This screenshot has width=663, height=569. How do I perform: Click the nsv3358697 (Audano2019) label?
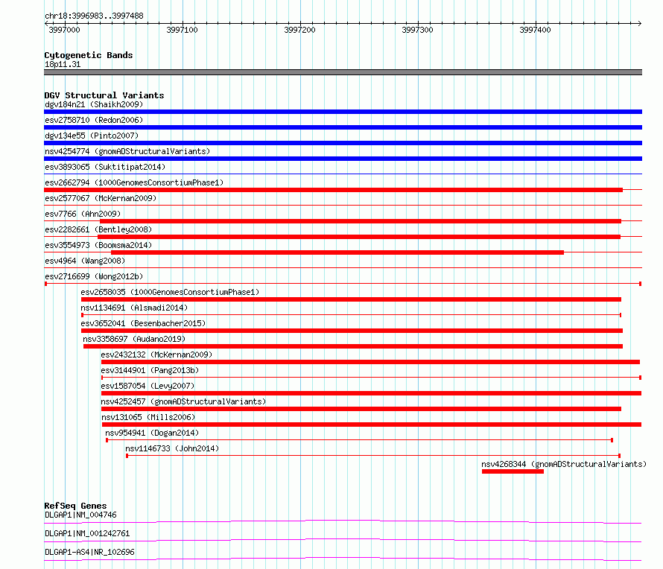tap(134, 339)
